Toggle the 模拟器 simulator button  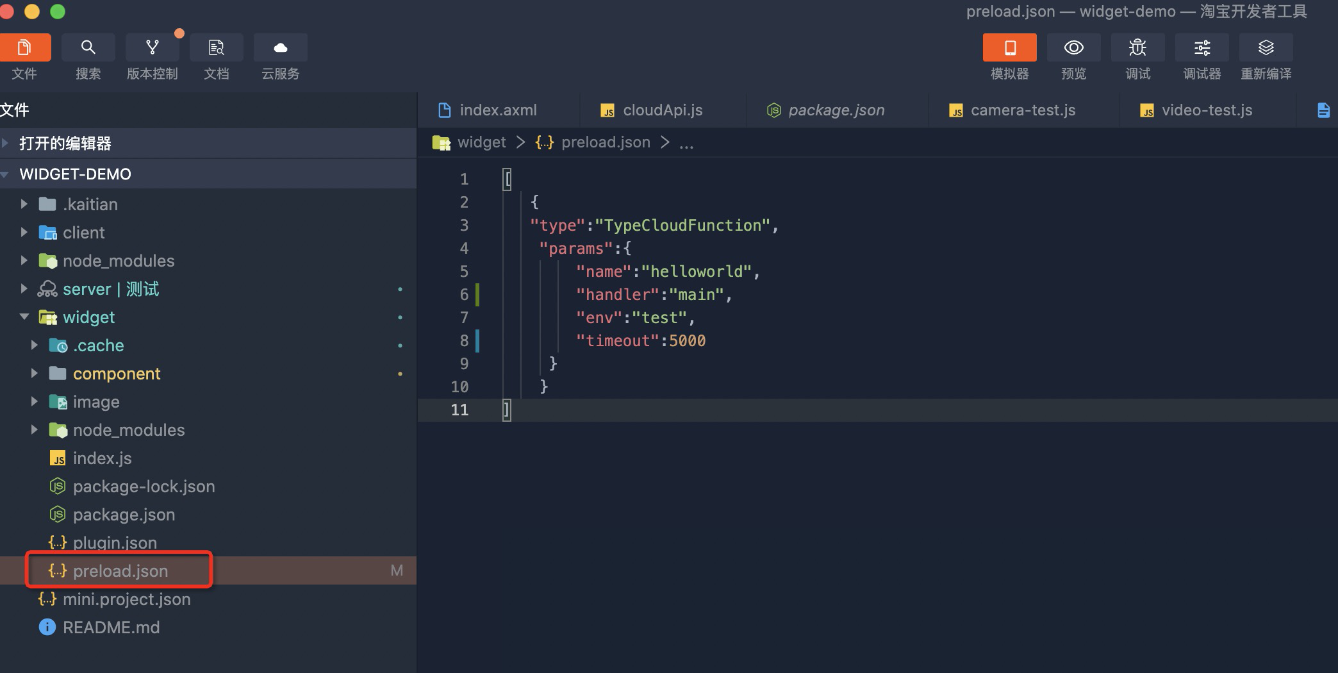coord(1010,47)
